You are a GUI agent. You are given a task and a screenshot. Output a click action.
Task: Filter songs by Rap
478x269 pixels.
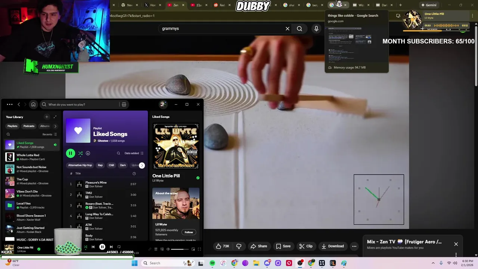click(x=100, y=165)
